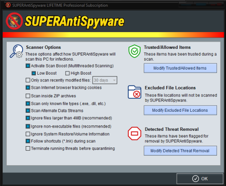Click the Excluded File Locations heading

click(170, 88)
